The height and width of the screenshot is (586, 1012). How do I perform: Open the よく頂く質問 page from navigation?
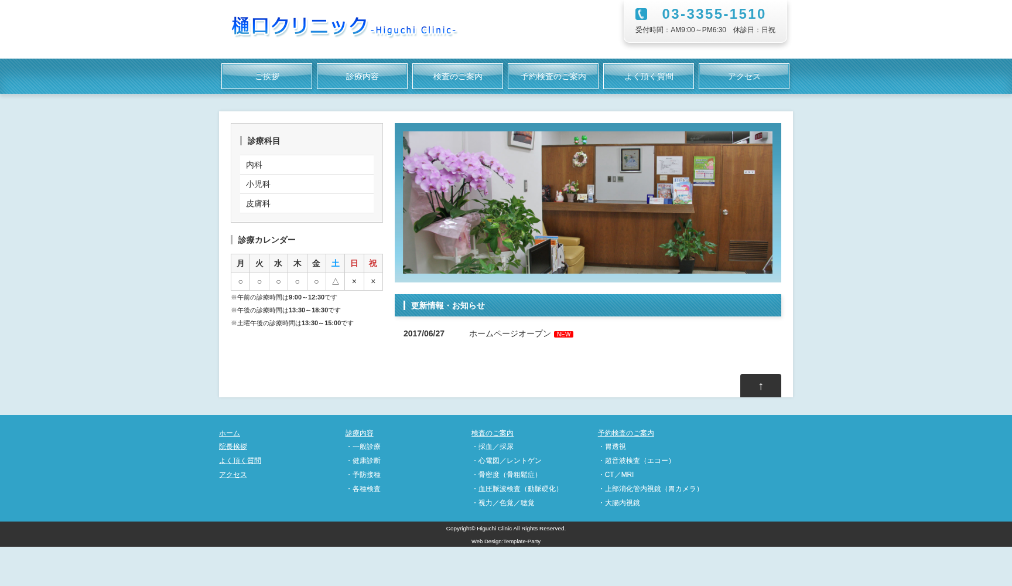tap(648, 76)
